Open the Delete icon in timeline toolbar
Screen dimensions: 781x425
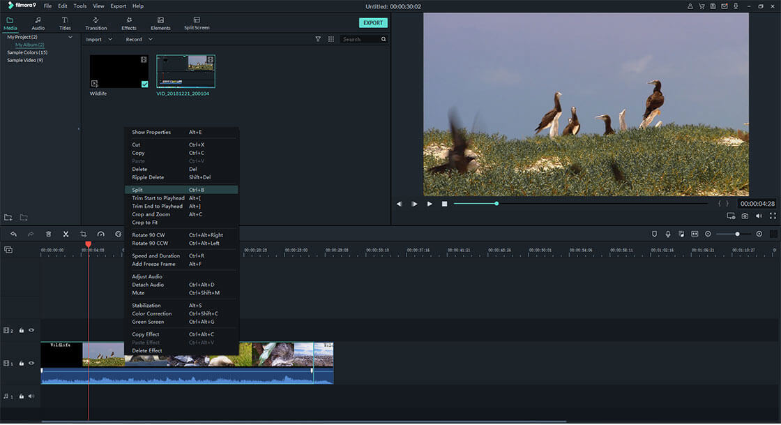(47, 234)
